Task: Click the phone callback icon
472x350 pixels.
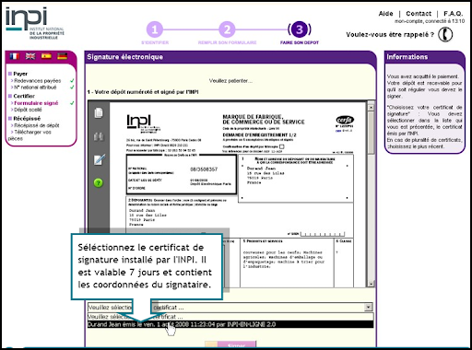Action: click(445, 34)
